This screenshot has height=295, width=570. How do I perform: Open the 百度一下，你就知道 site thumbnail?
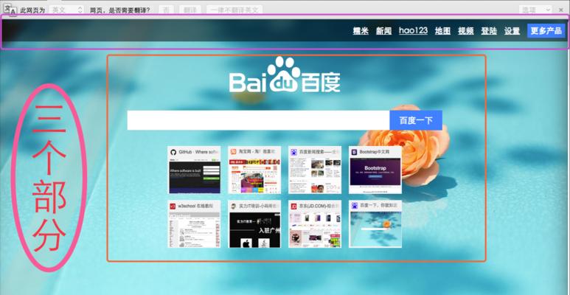(x=375, y=223)
